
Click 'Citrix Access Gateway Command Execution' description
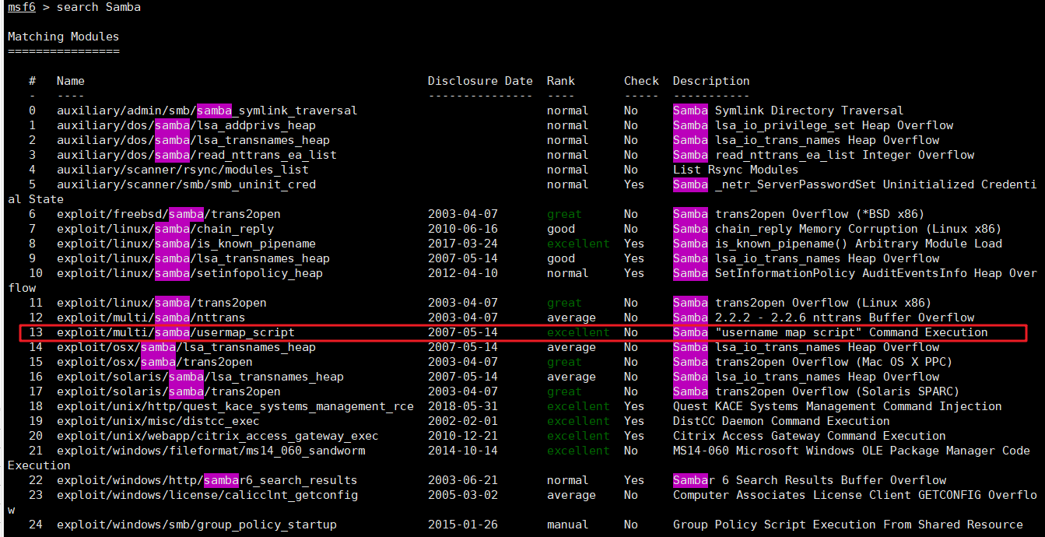(x=809, y=436)
